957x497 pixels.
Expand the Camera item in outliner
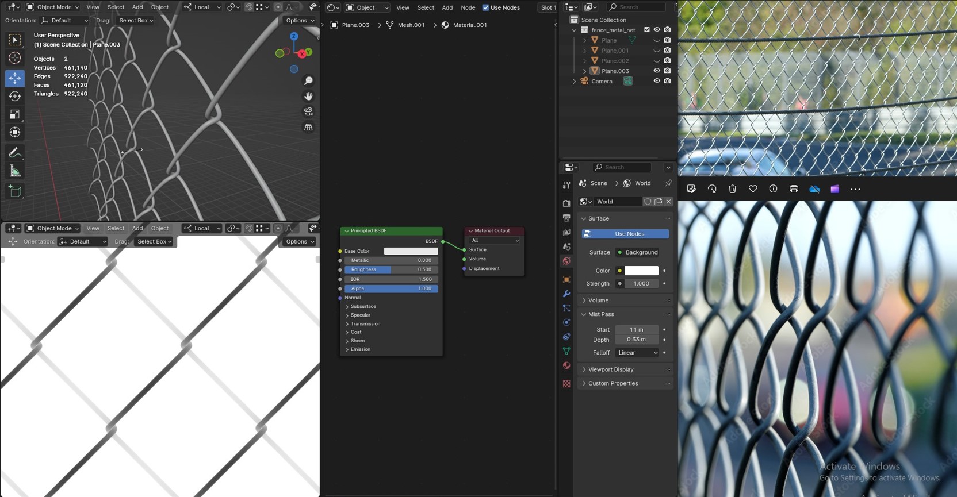pyautogui.click(x=575, y=82)
